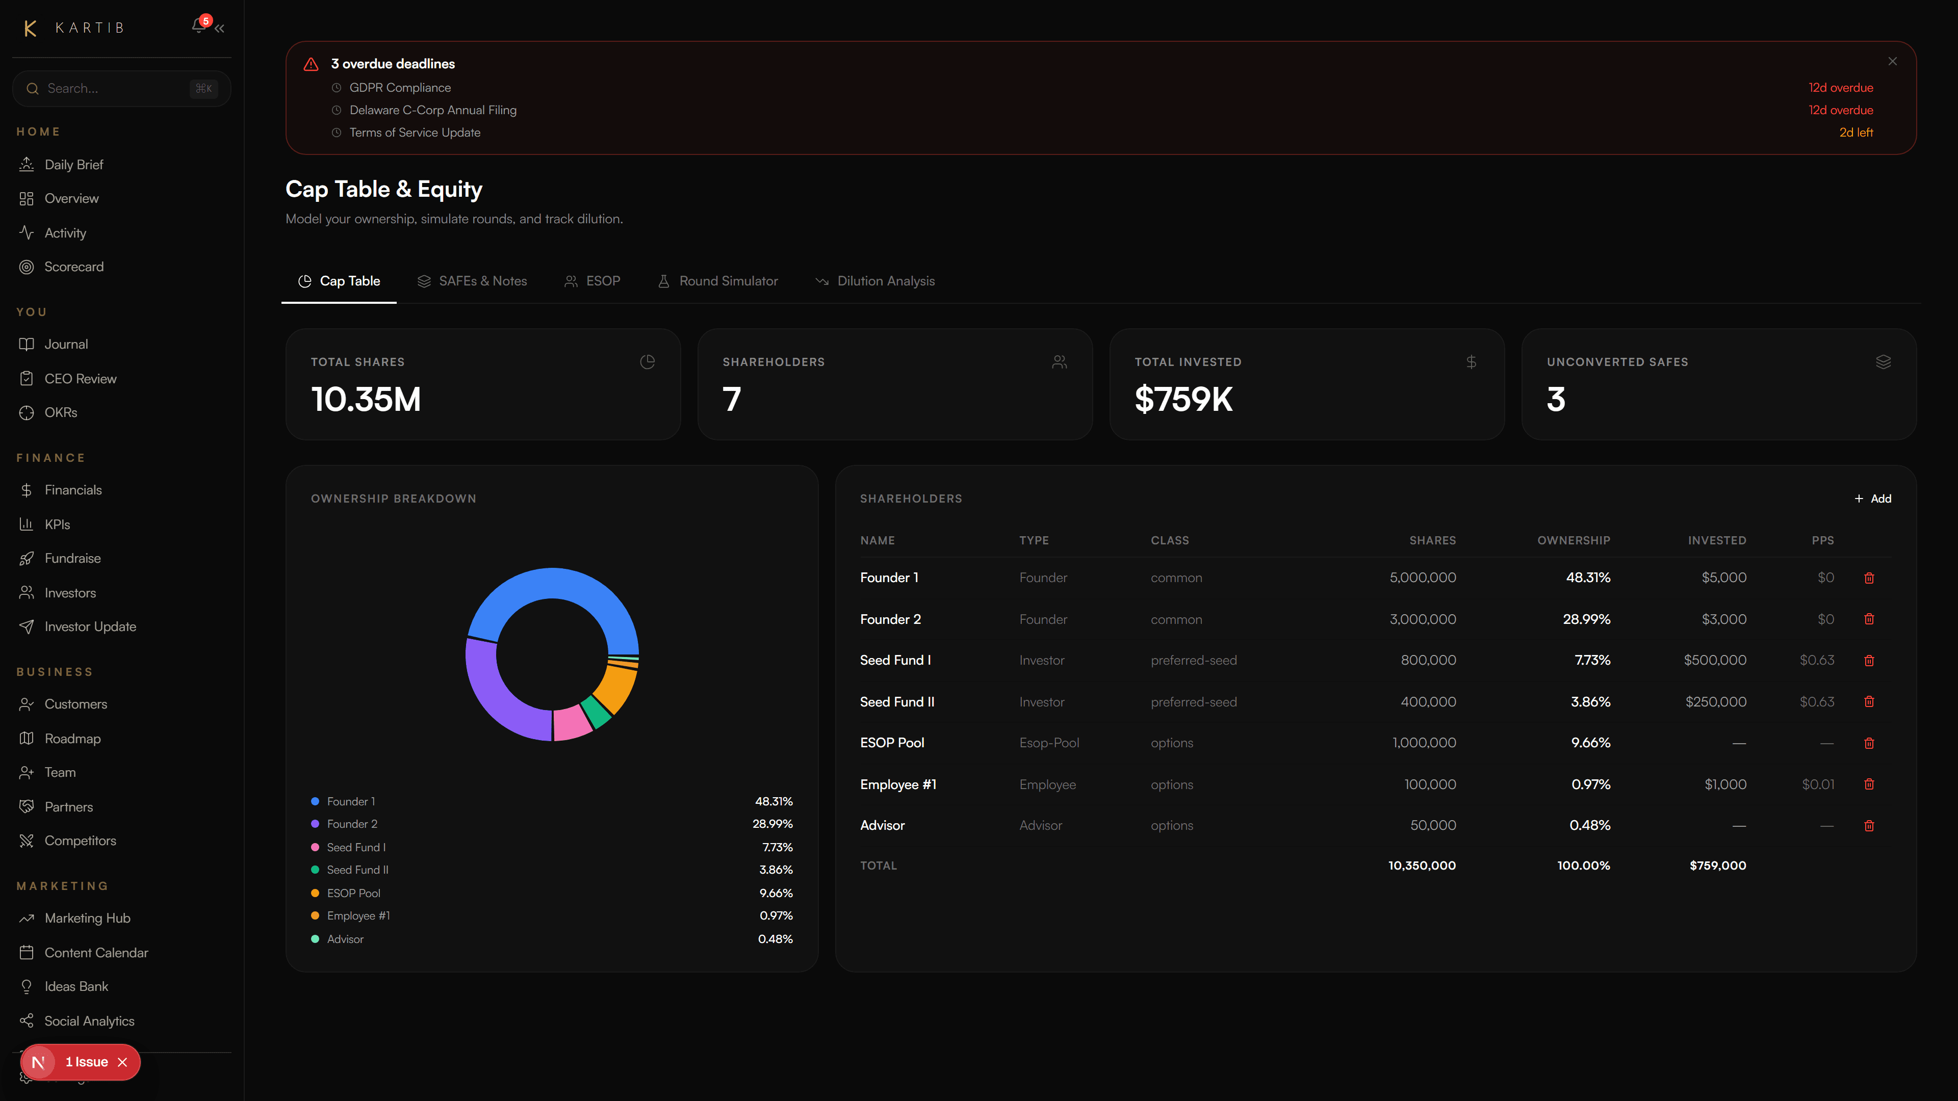Open the Round Simulator tab
The height and width of the screenshot is (1101, 1958).
pyautogui.click(x=717, y=281)
